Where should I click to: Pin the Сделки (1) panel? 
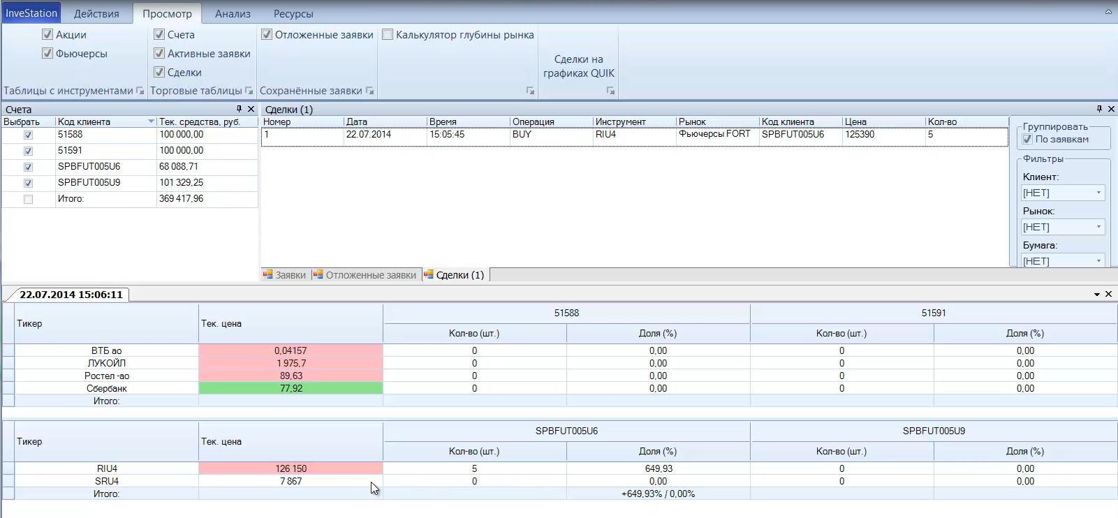[1099, 109]
